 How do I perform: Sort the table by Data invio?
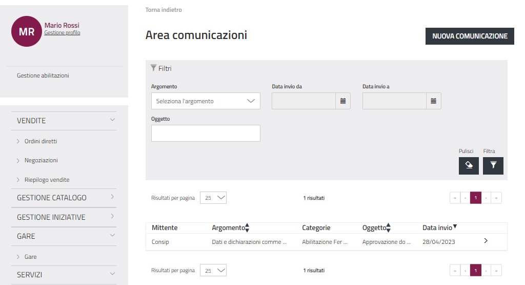coord(455,227)
